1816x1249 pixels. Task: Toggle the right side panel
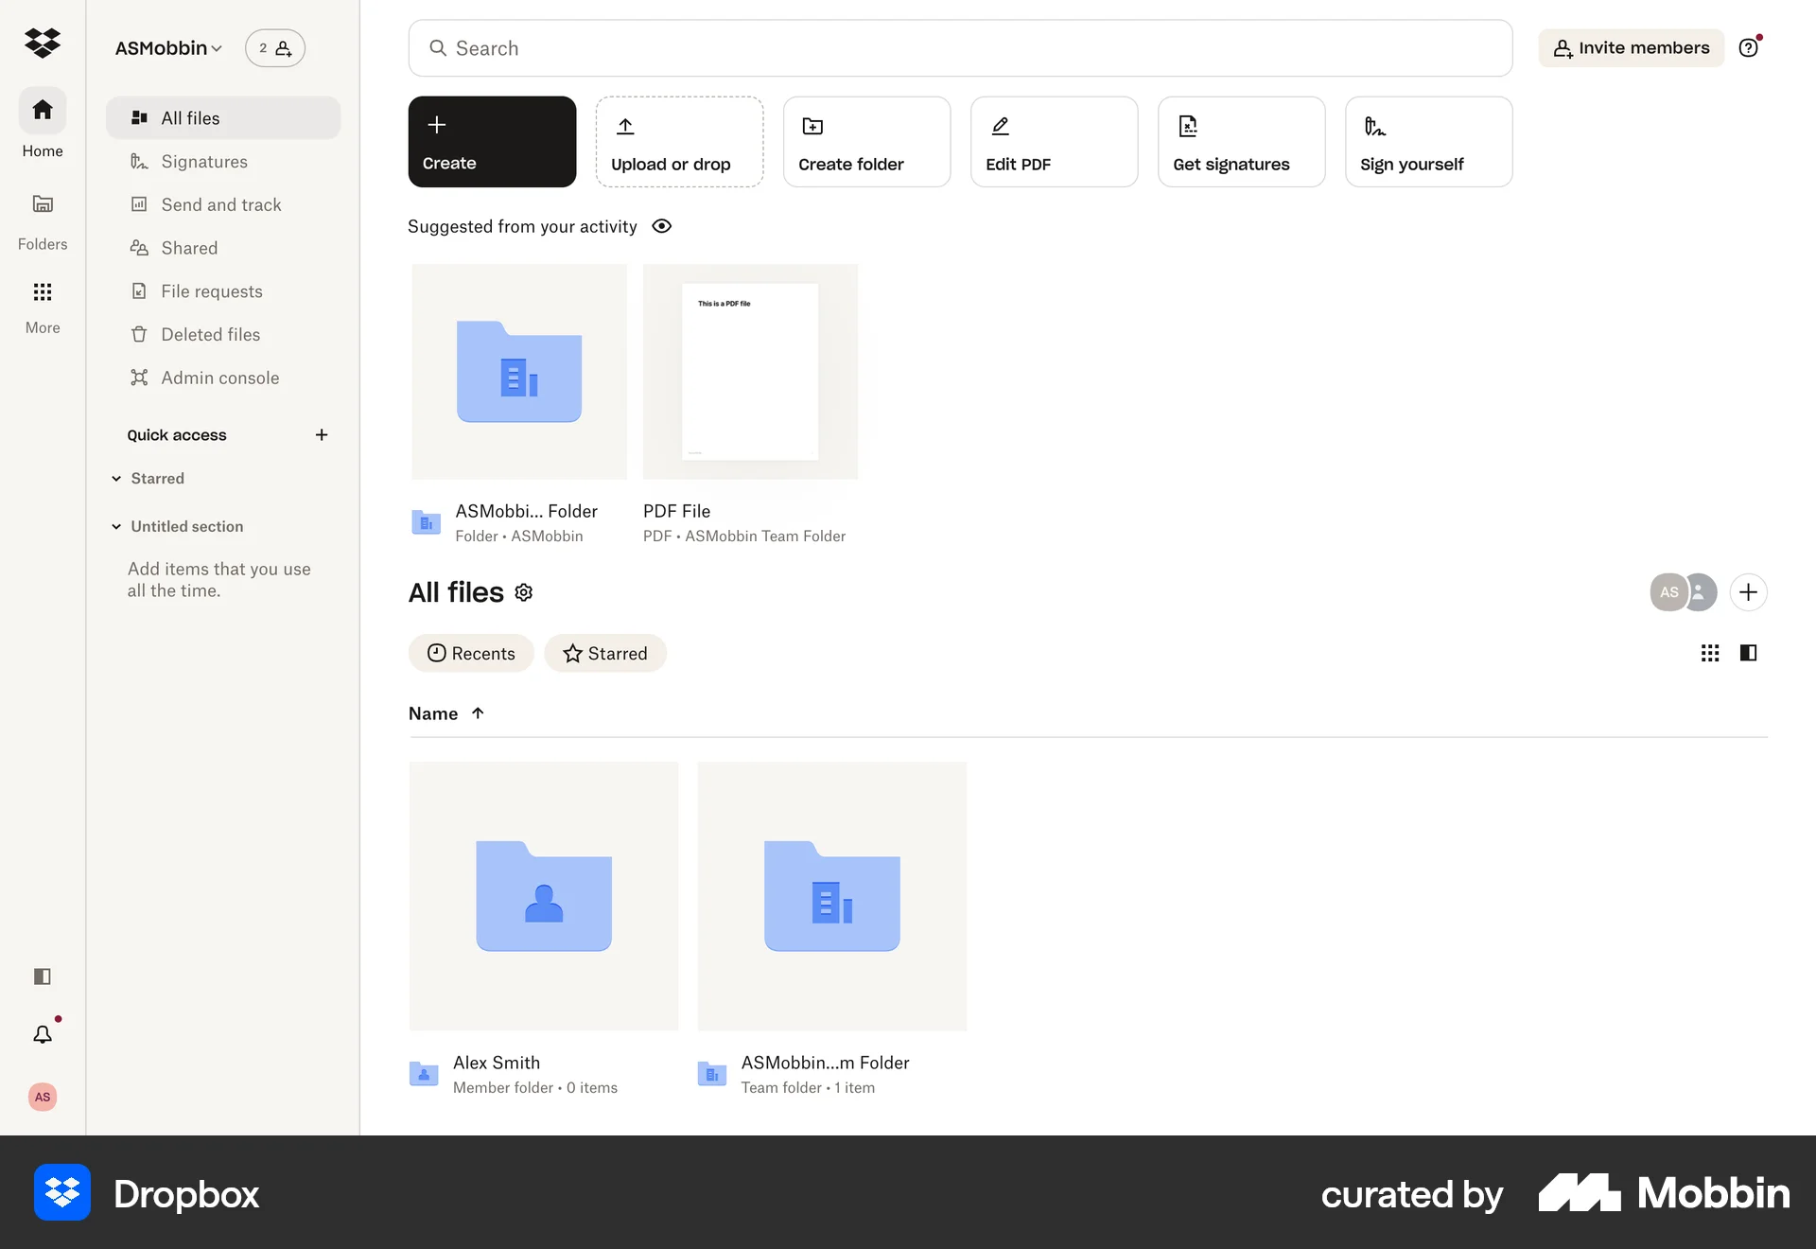pos(1747,653)
